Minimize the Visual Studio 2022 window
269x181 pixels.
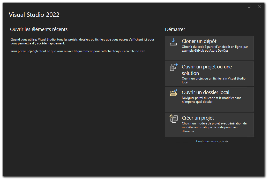pyautogui.click(x=239, y=6)
